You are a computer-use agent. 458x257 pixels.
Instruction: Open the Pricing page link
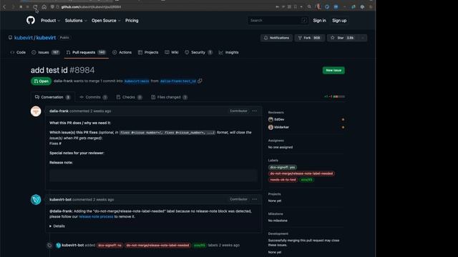[132, 21]
